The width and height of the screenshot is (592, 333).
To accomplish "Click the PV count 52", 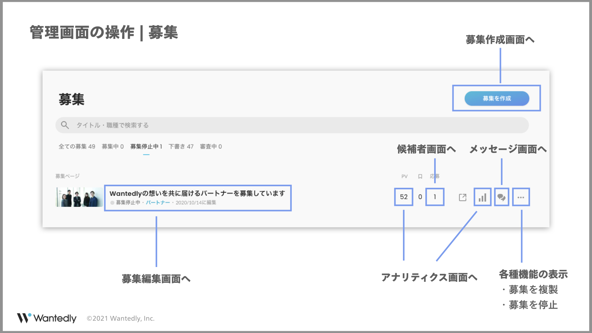I will [x=404, y=197].
